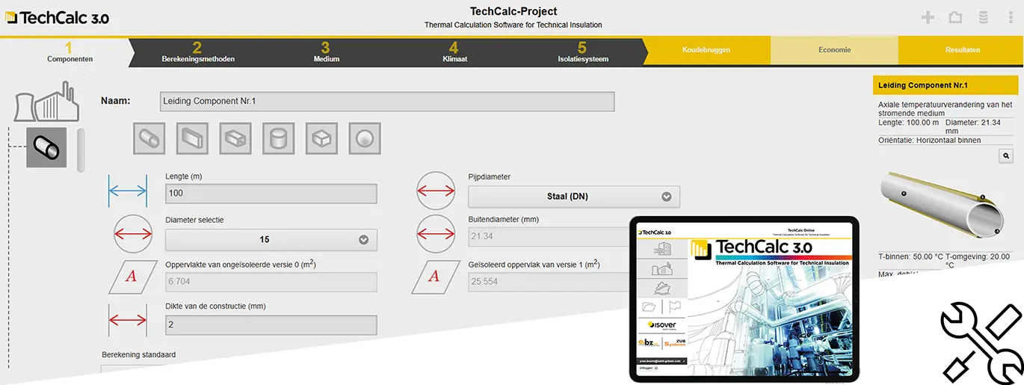Click the Lengte (m) input field
Screen dimensions: 1024x385
pos(271,194)
